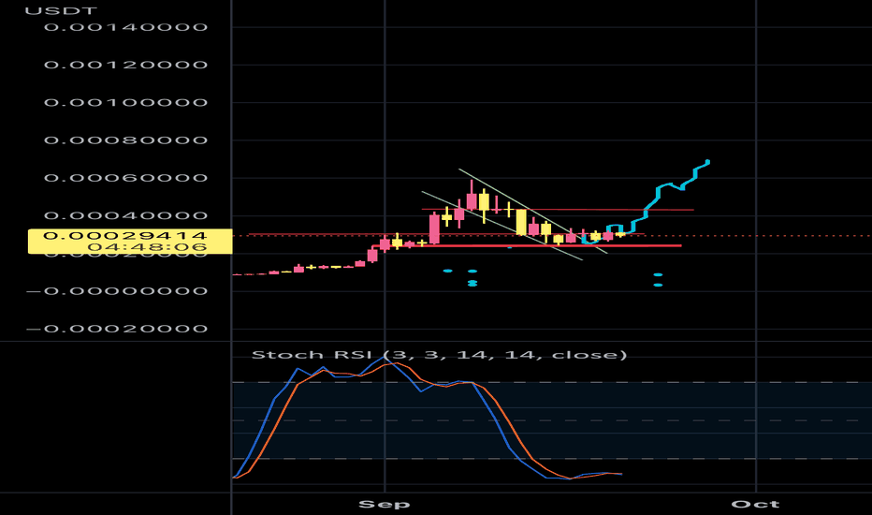The height and width of the screenshot is (515, 872).
Task: Click the cyan dot at projection end
Action: tap(707, 162)
